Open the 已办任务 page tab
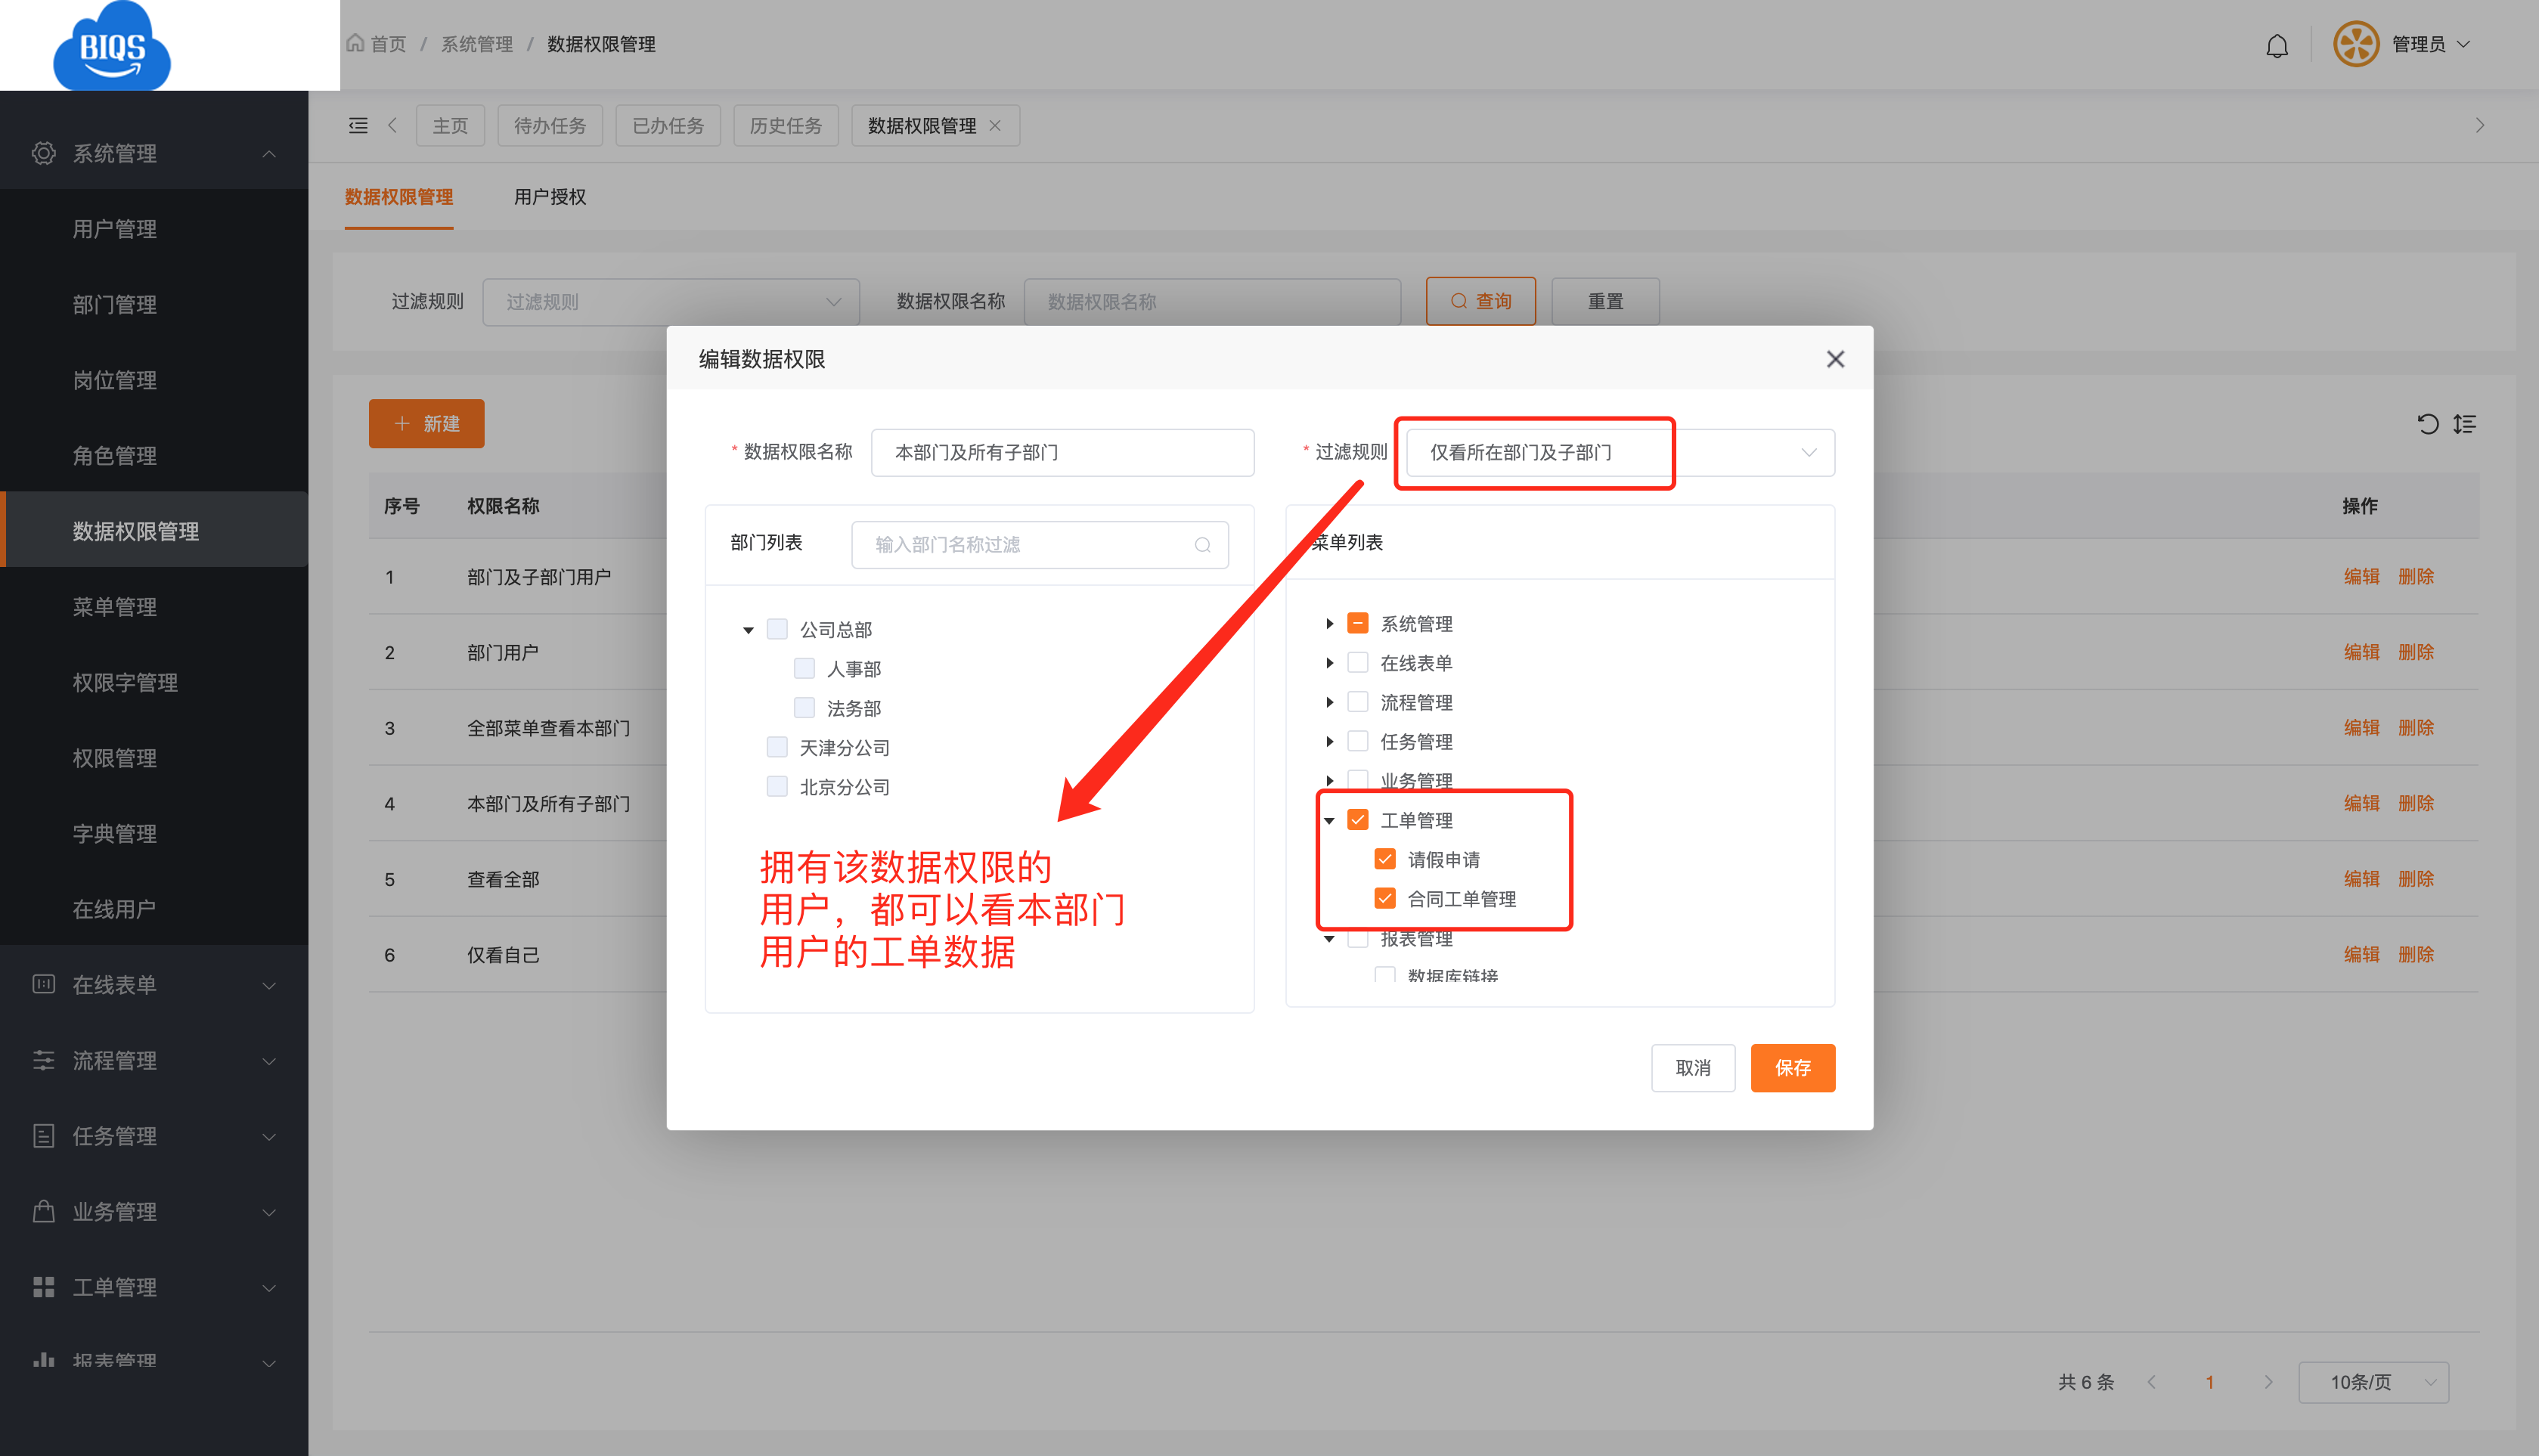The width and height of the screenshot is (2539, 1456). (668, 125)
